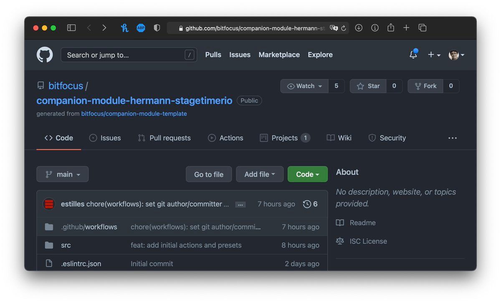Expand the commit message ellipsis
Screen dimensions: 501x303
coord(240,204)
